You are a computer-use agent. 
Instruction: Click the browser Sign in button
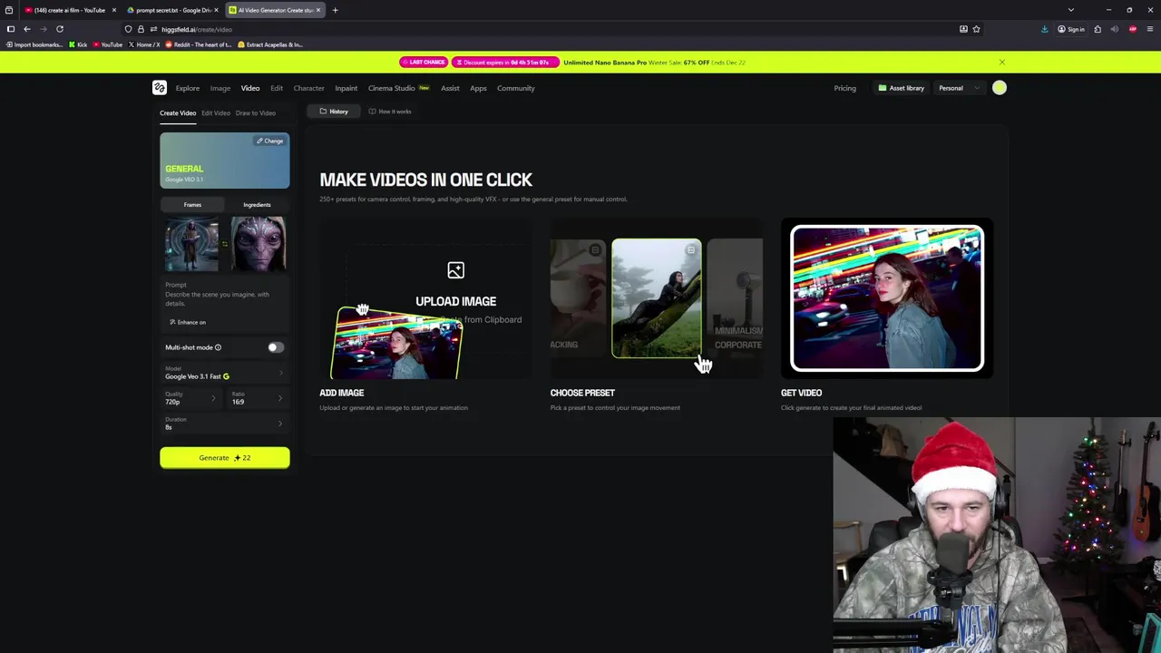pyautogui.click(x=1071, y=29)
